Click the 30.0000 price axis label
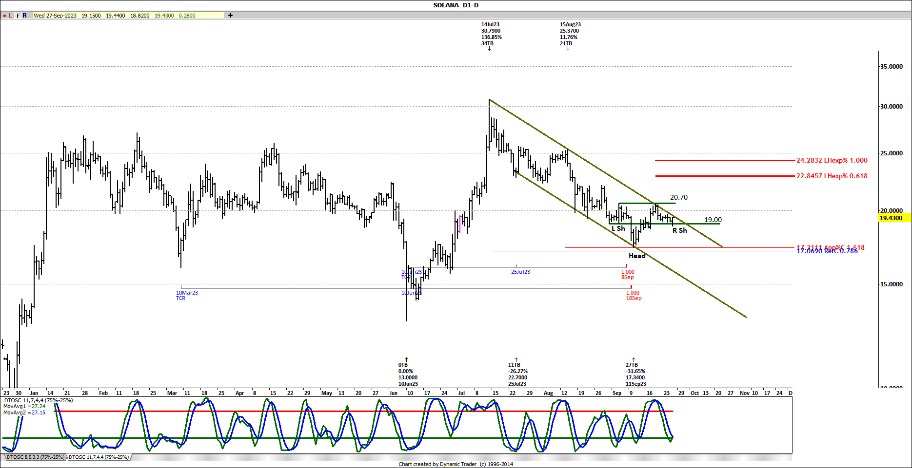 [x=891, y=107]
